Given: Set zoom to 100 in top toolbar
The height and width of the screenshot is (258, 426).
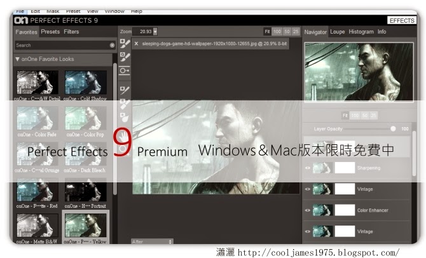Looking at the screenshot, I should (x=277, y=32).
